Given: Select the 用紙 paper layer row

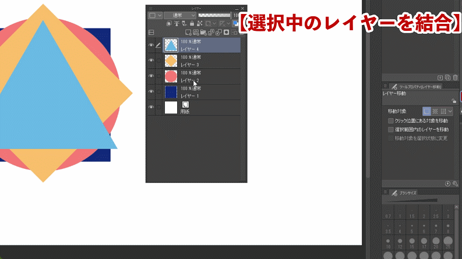Looking at the screenshot, I should pyautogui.click(x=202, y=108).
